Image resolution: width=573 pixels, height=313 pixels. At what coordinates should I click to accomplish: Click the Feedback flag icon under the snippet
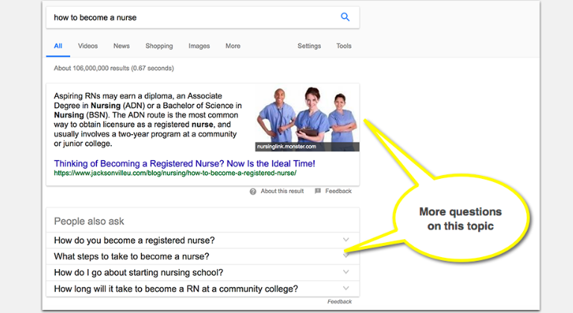[318, 191]
